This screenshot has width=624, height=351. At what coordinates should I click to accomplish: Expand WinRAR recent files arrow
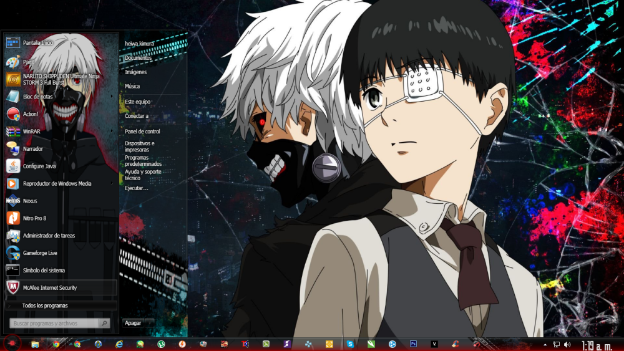(x=112, y=131)
